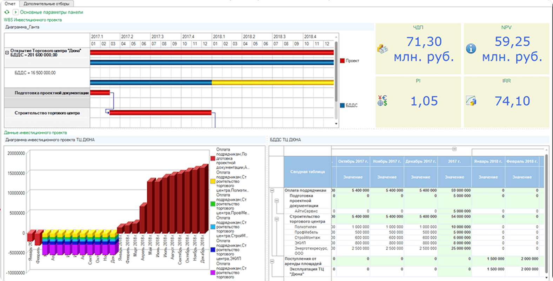Click the 59 000 000 total cell
This screenshot has height=281, width=553.
(x=454, y=190)
